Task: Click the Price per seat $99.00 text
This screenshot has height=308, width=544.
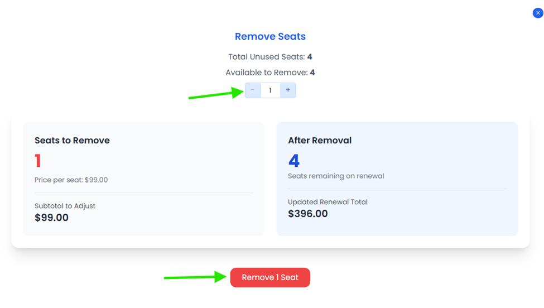Action: coord(71,180)
